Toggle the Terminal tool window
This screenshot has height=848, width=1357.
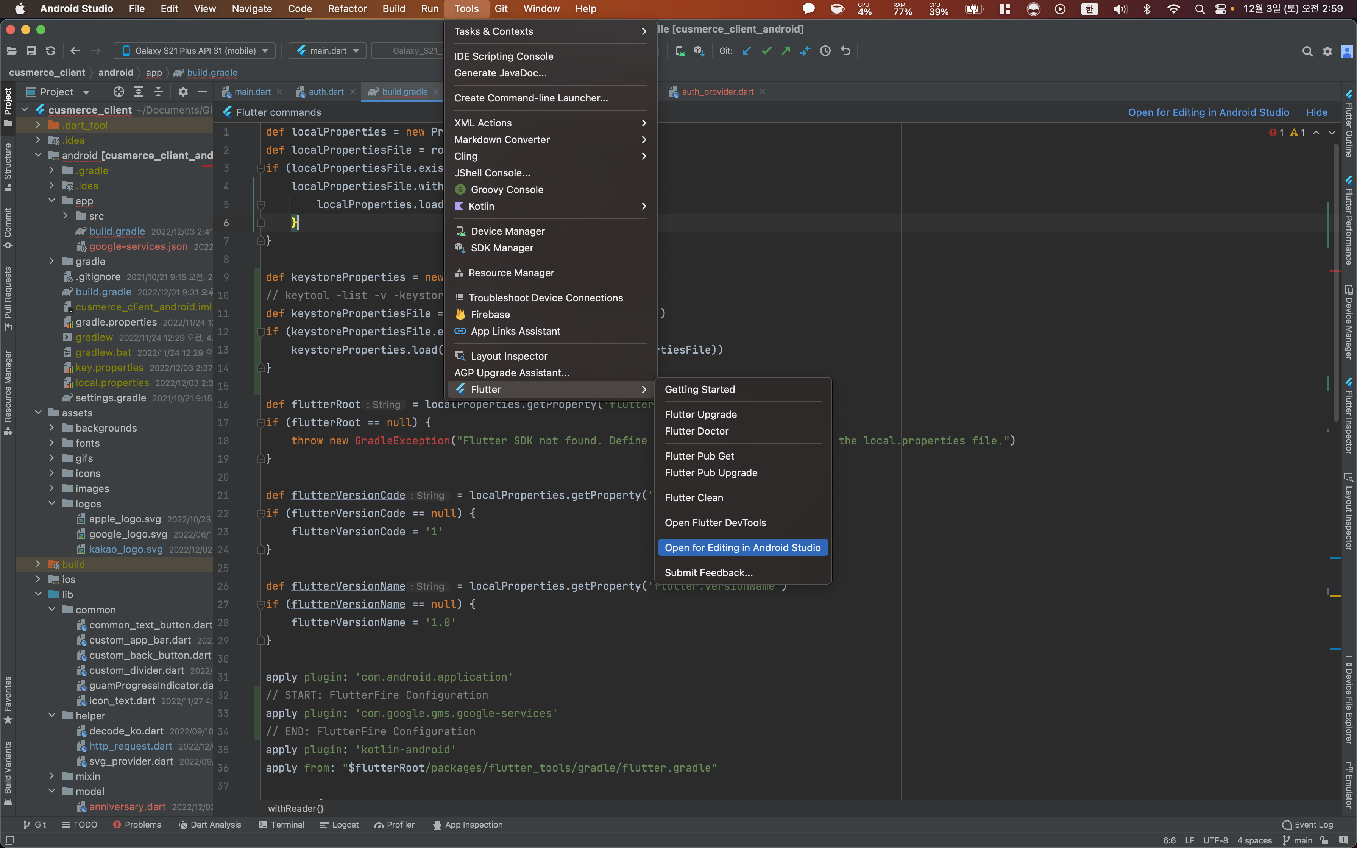pos(281,825)
